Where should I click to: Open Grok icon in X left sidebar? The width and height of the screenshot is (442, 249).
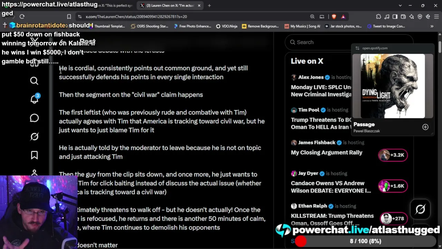[34, 137]
